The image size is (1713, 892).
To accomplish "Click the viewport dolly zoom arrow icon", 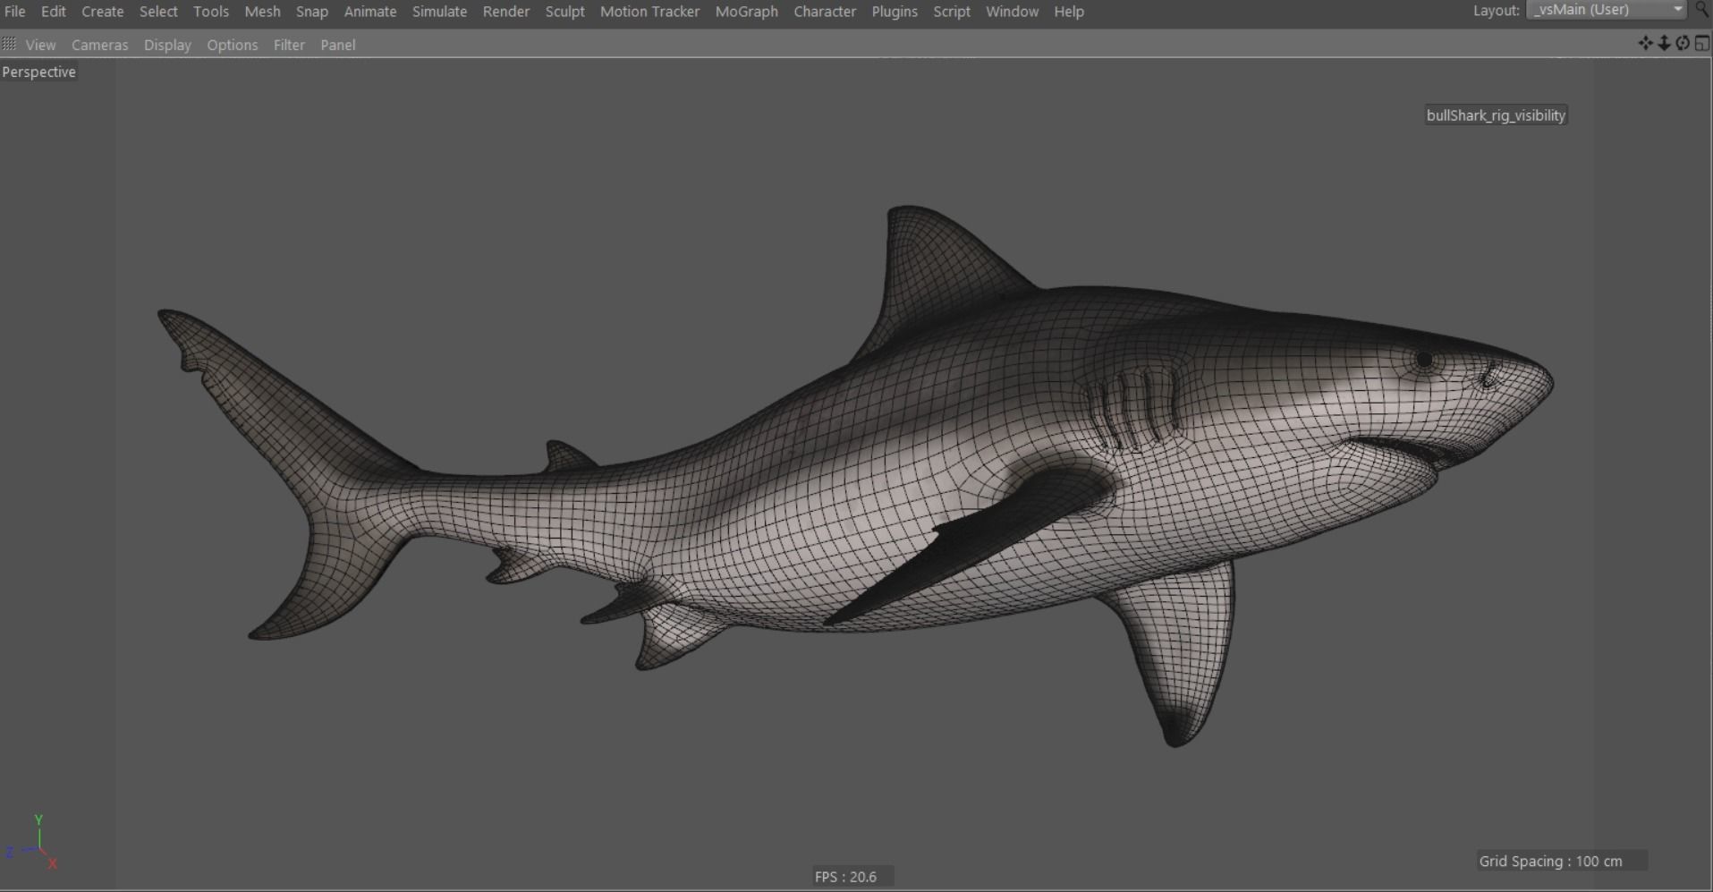I will tap(1664, 43).
